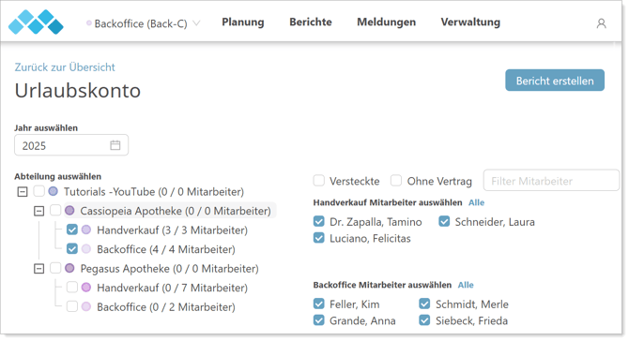This screenshot has width=629, height=341.
Task: Deselect employee Schneider, Laura
Action: [x=444, y=221]
